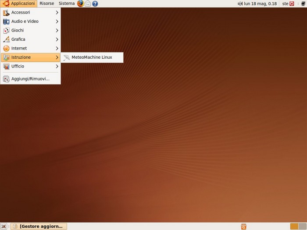Select Istruzione menu entry

pos(30,57)
